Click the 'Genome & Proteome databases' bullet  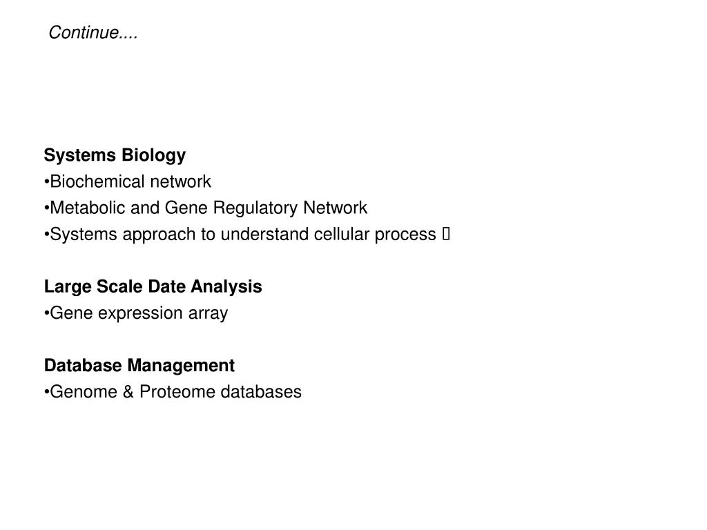click(173, 392)
